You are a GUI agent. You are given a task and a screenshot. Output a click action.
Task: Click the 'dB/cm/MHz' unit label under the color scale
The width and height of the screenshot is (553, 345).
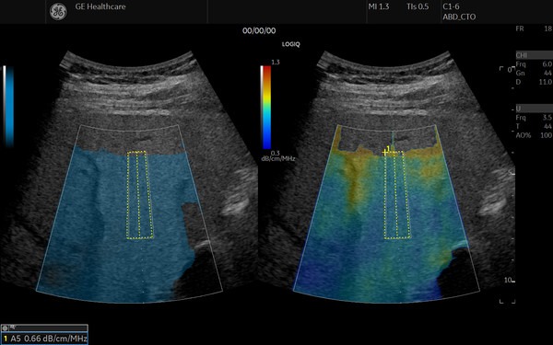(x=278, y=159)
